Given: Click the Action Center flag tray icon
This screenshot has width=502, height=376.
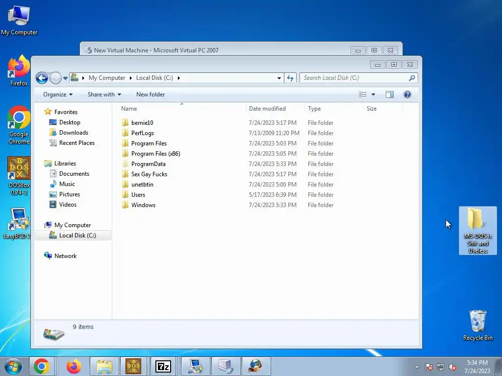Looking at the screenshot, I should 429,367.
